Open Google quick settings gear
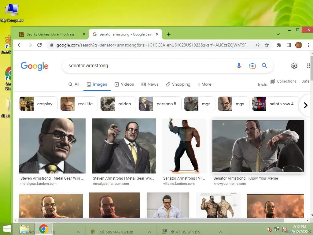Screen dimensions: 313x235 294,66
